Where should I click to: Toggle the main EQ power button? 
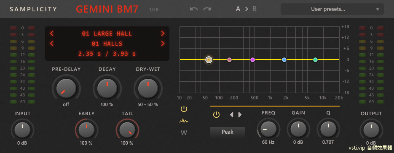click(x=184, y=109)
